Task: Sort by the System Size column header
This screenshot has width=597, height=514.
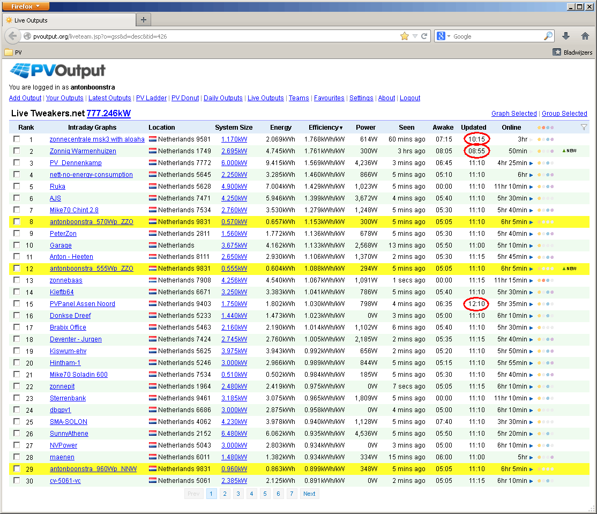Action: 234,128
